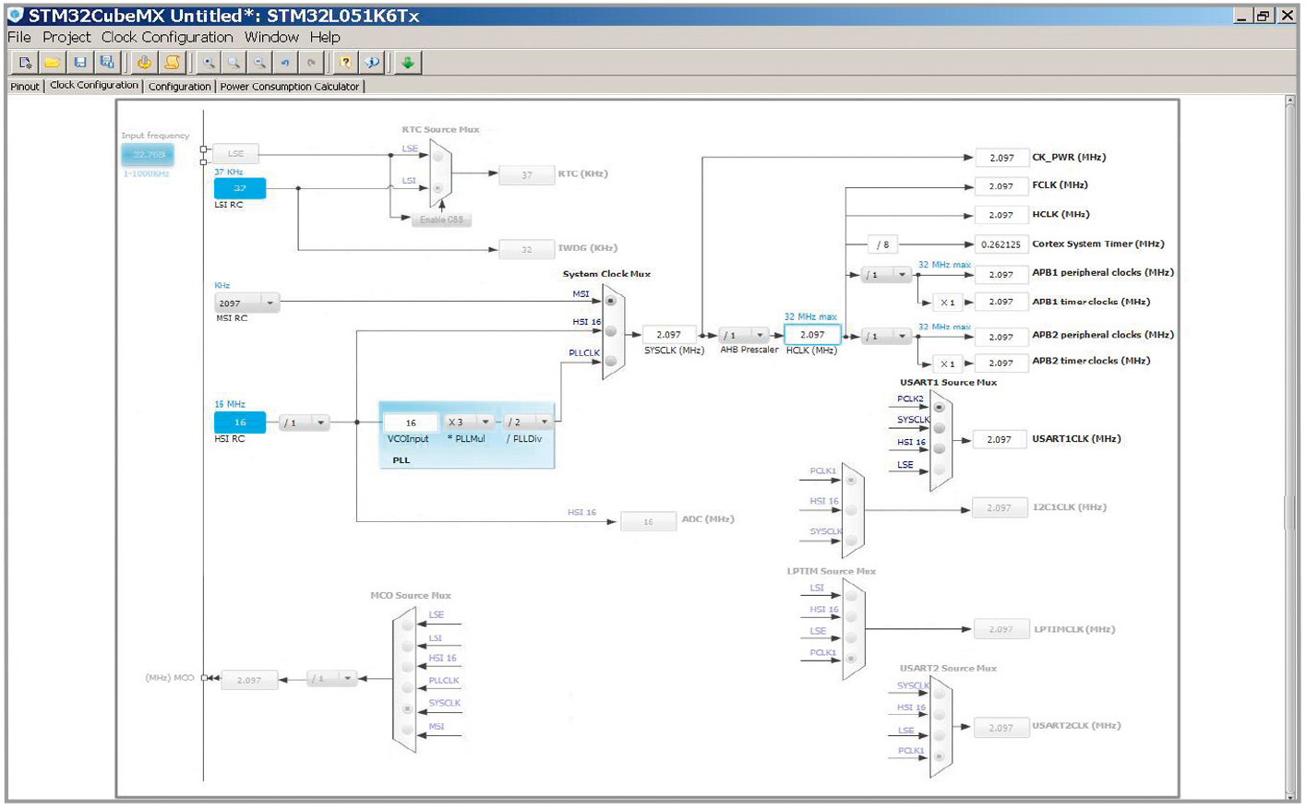Select SYSCLK in the MCO Source Mux
The height and width of the screenshot is (809, 1306).
tap(407, 708)
